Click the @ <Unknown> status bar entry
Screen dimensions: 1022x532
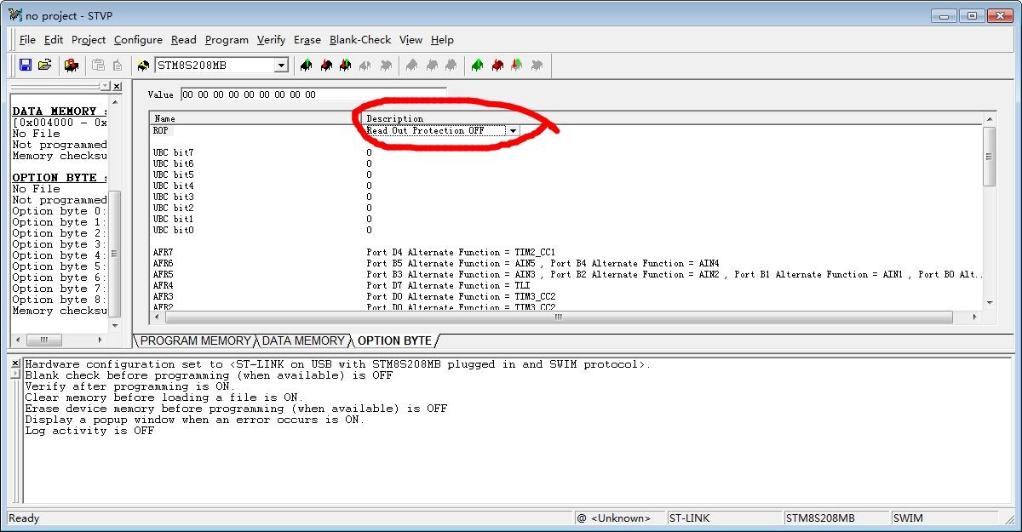point(619,518)
